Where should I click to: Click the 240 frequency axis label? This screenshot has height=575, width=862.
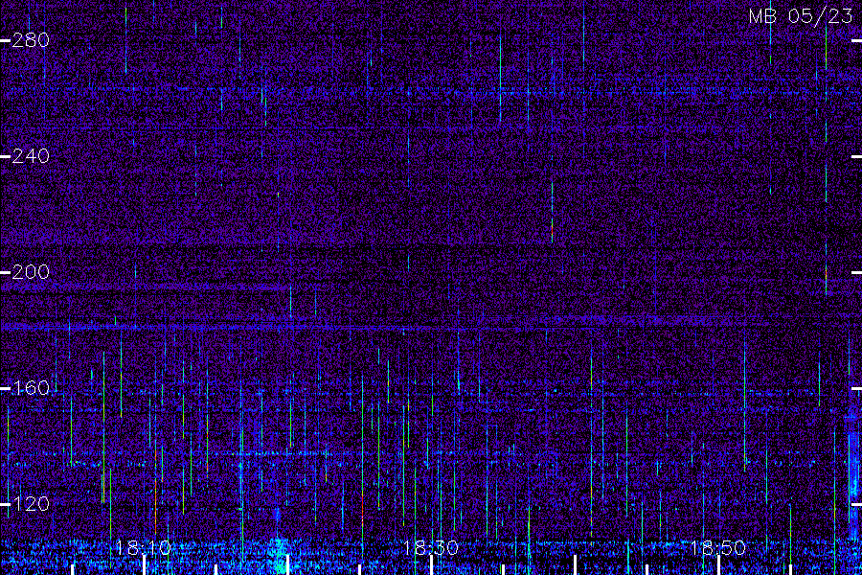click(31, 156)
